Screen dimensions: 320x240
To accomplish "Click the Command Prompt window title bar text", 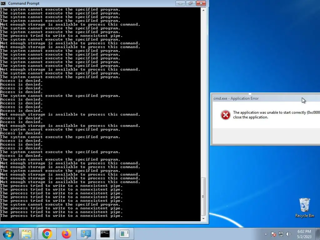I will point(24,3).
